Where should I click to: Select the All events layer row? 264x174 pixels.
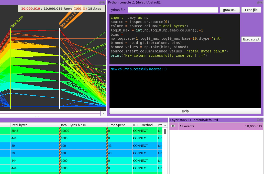(212, 126)
